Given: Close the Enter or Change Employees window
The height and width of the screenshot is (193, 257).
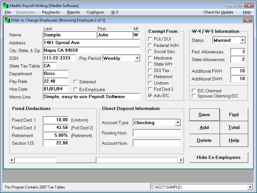Looking at the screenshot, I should click(247, 20).
